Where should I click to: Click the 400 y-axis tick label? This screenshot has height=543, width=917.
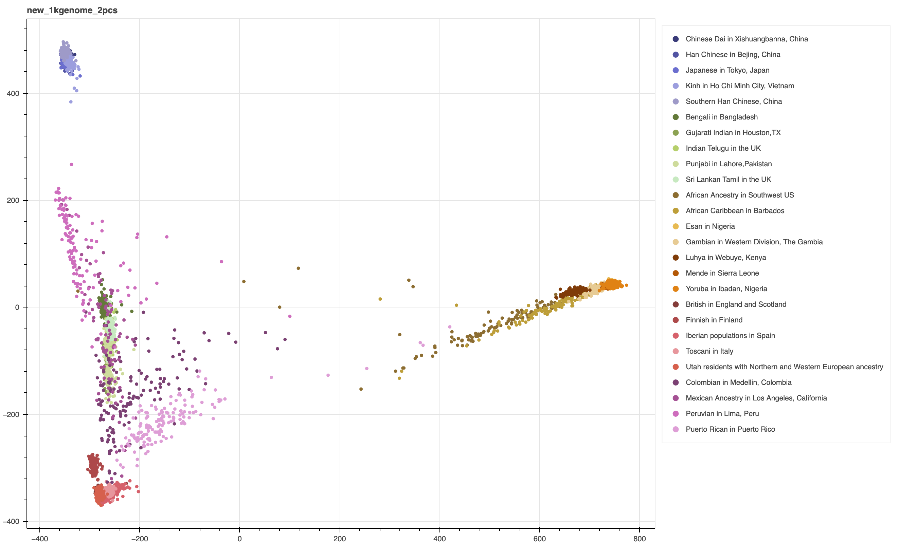click(x=13, y=93)
